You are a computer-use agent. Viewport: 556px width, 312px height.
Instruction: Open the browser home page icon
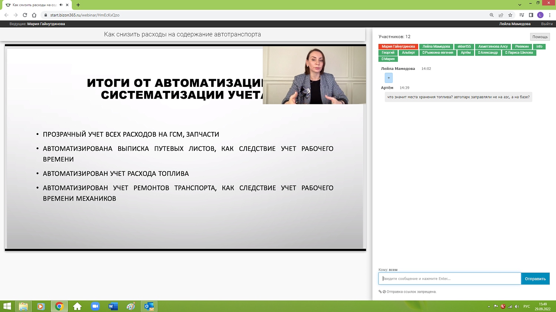pyautogui.click(x=34, y=15)
